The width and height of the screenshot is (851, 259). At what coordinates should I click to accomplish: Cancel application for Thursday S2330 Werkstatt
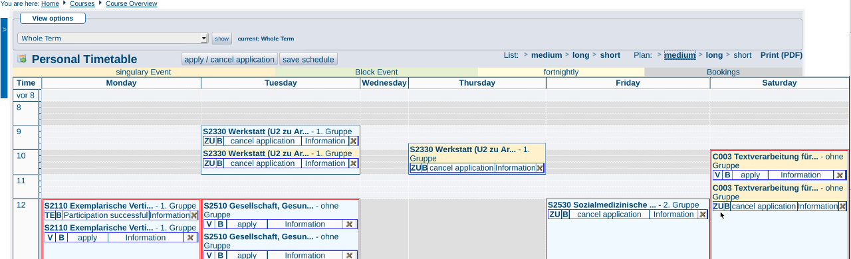[x=461, y=168]
